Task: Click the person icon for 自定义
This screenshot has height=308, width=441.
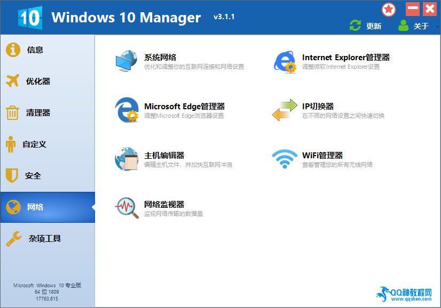Action: tap(11, 144)
